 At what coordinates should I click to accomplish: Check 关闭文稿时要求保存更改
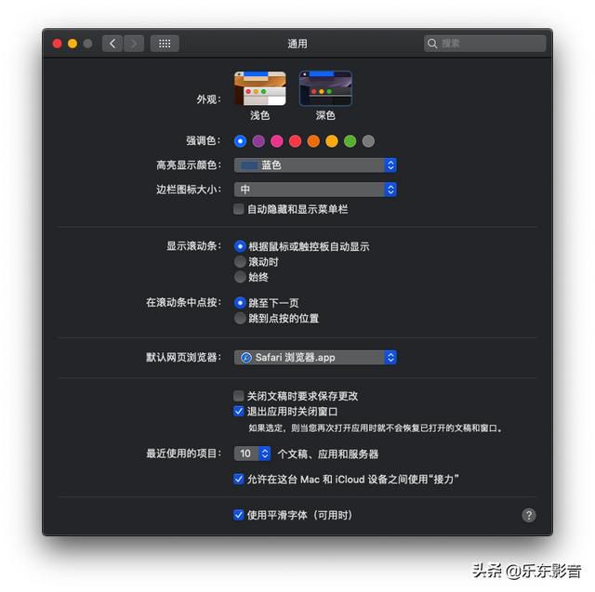[239, 396]
